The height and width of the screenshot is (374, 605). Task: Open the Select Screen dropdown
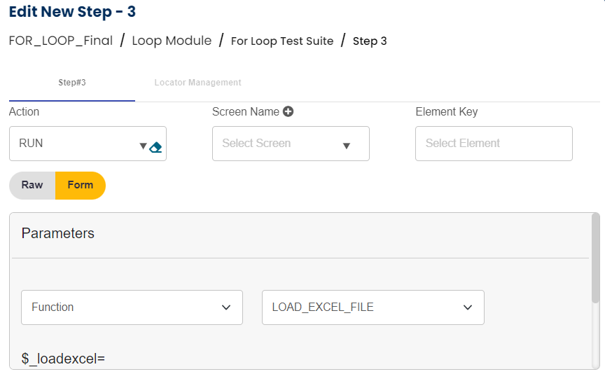(280, 144)
